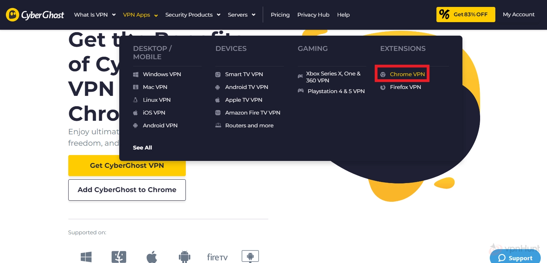This screenshot has height=263, width=547.
Task: Click the Android VPN robot icon
Action: (x=136, y=126)
